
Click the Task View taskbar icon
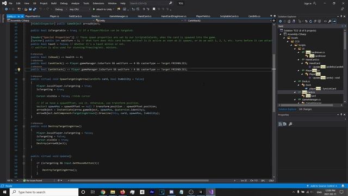pos(93,192)
